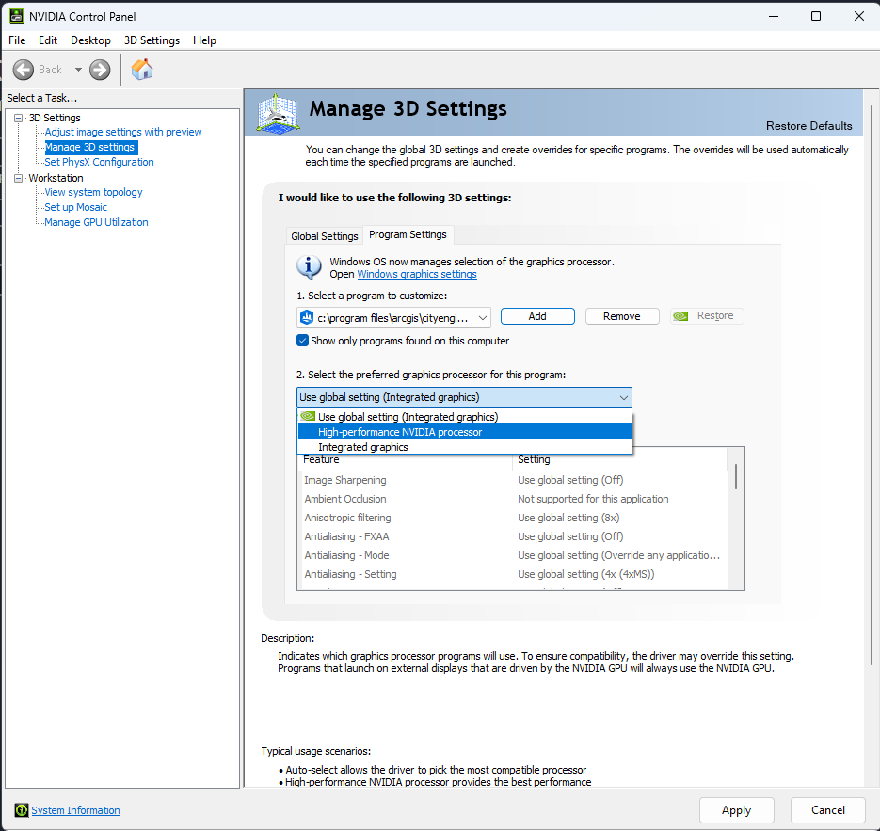The height and width of the screenshot is (831, 880).
Task: Open the 3D Settings menu
Action: coord(152,40)
